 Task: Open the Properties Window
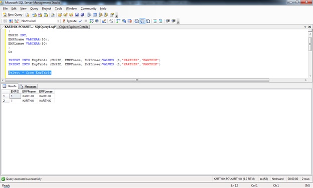point(112,15)
